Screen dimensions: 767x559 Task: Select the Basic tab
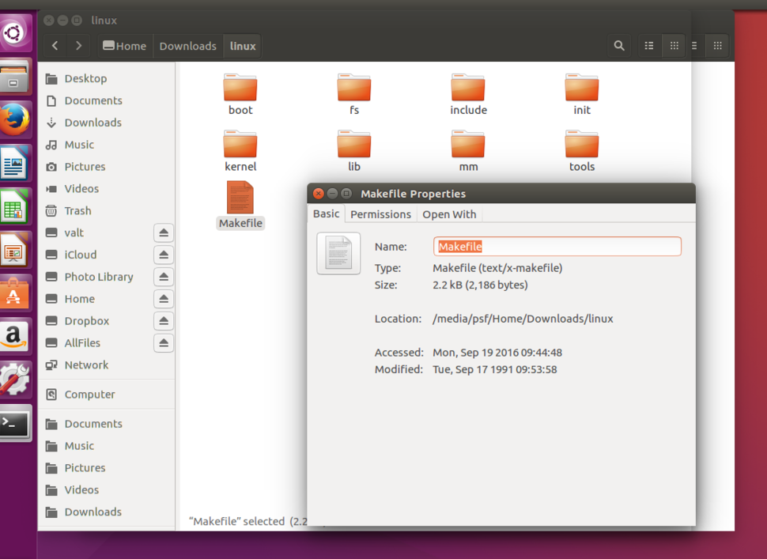point(326,213)
